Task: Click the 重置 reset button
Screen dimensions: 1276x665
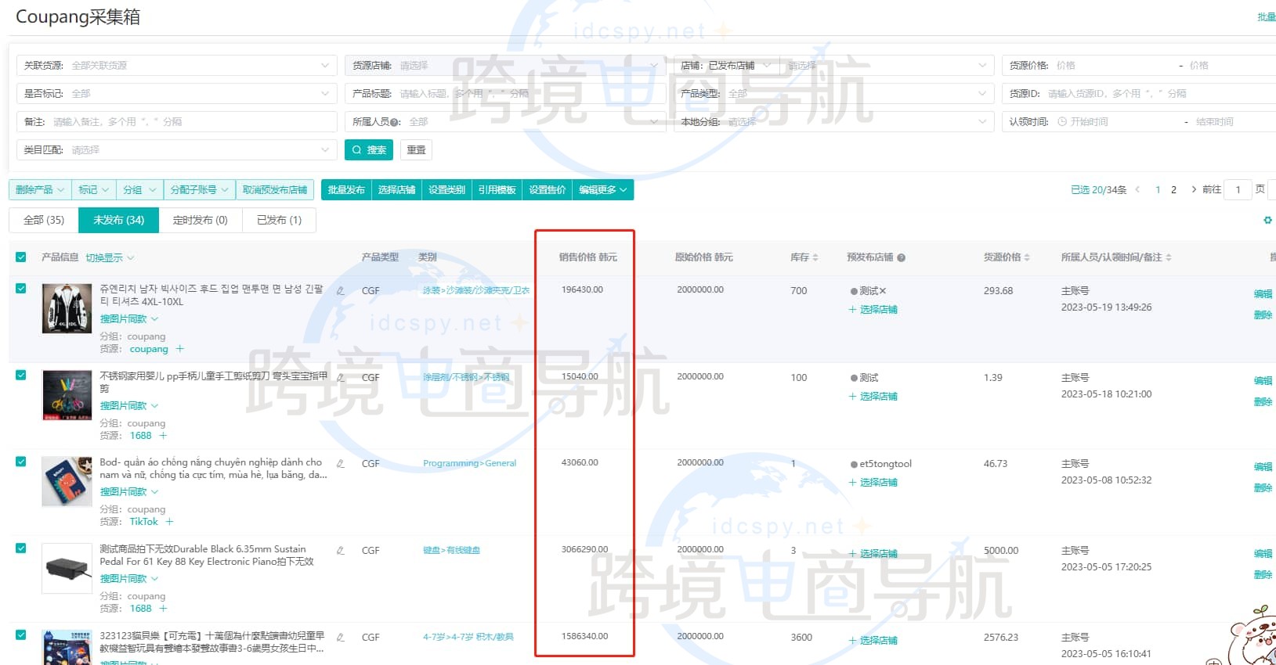Action: coord(416,150)
